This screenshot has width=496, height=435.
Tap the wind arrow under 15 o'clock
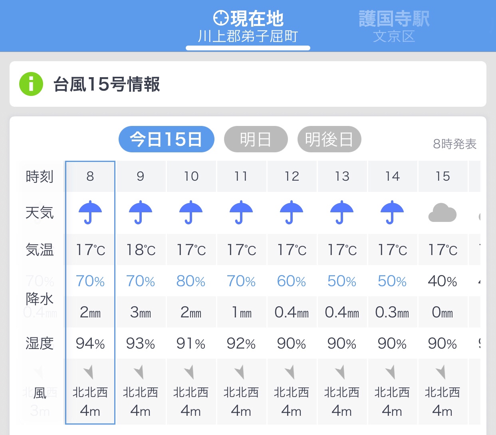(x=441, y=372)
